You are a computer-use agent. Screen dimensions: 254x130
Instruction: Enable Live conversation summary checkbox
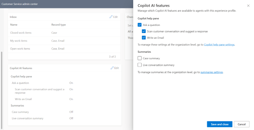140,65
